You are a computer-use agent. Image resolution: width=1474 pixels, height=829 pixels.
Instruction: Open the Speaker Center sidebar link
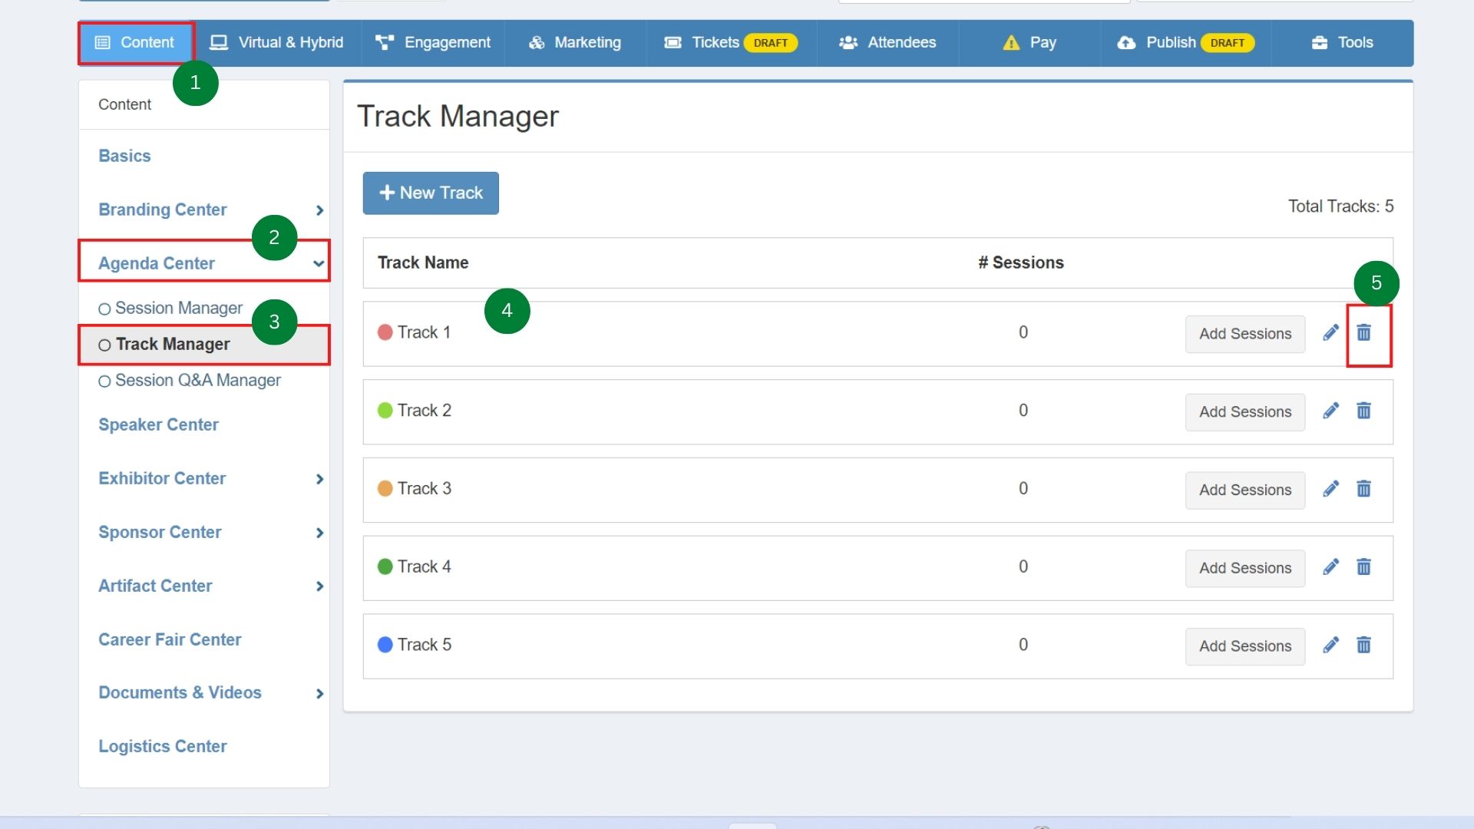[158, 424]
